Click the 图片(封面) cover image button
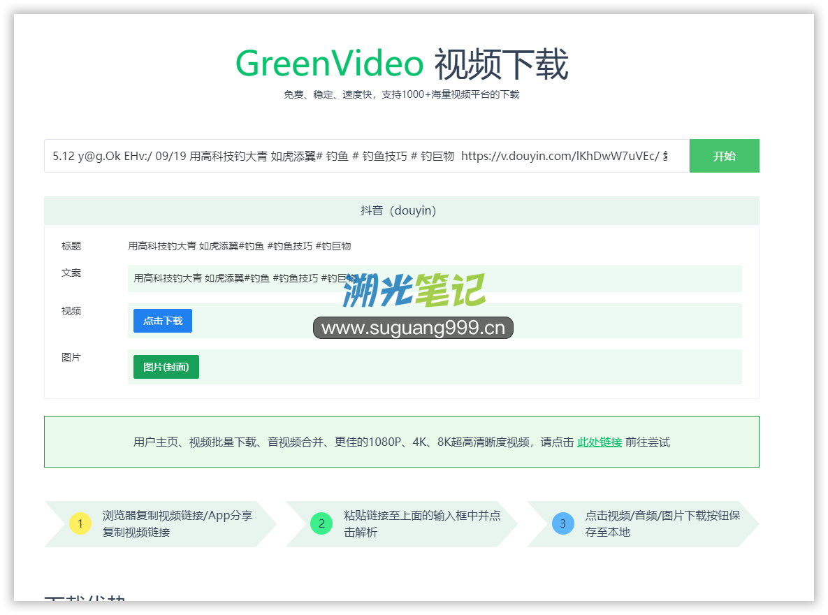Screen dimensions: 828x615 [166, 367]
